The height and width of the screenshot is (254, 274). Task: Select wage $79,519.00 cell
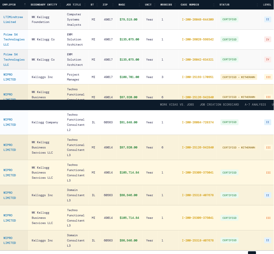click(x=128, y=19)
